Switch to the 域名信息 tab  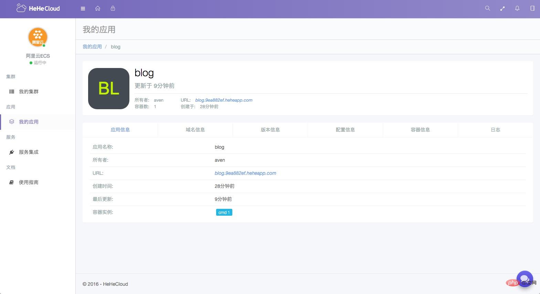point(195,130)
